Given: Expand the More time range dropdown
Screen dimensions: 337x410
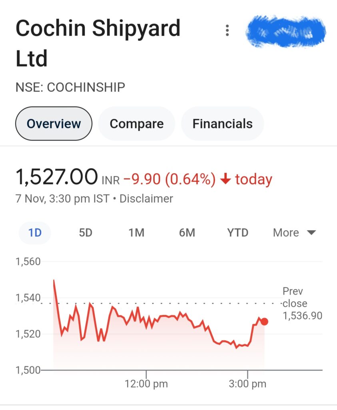Looking at the screenshot, I should 295,233.
